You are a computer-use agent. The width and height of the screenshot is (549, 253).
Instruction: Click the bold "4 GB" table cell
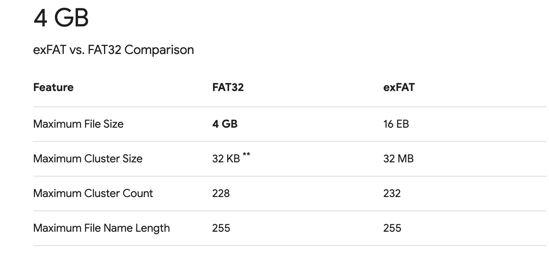224,124
